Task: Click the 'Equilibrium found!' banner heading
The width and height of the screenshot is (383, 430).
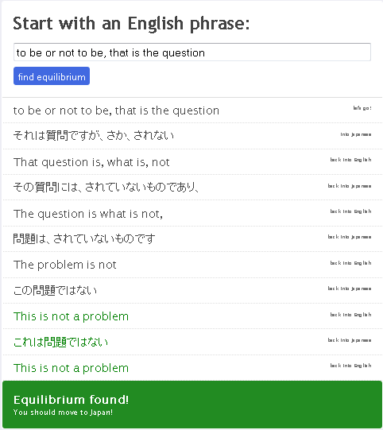Action: [x=71, y=400]
